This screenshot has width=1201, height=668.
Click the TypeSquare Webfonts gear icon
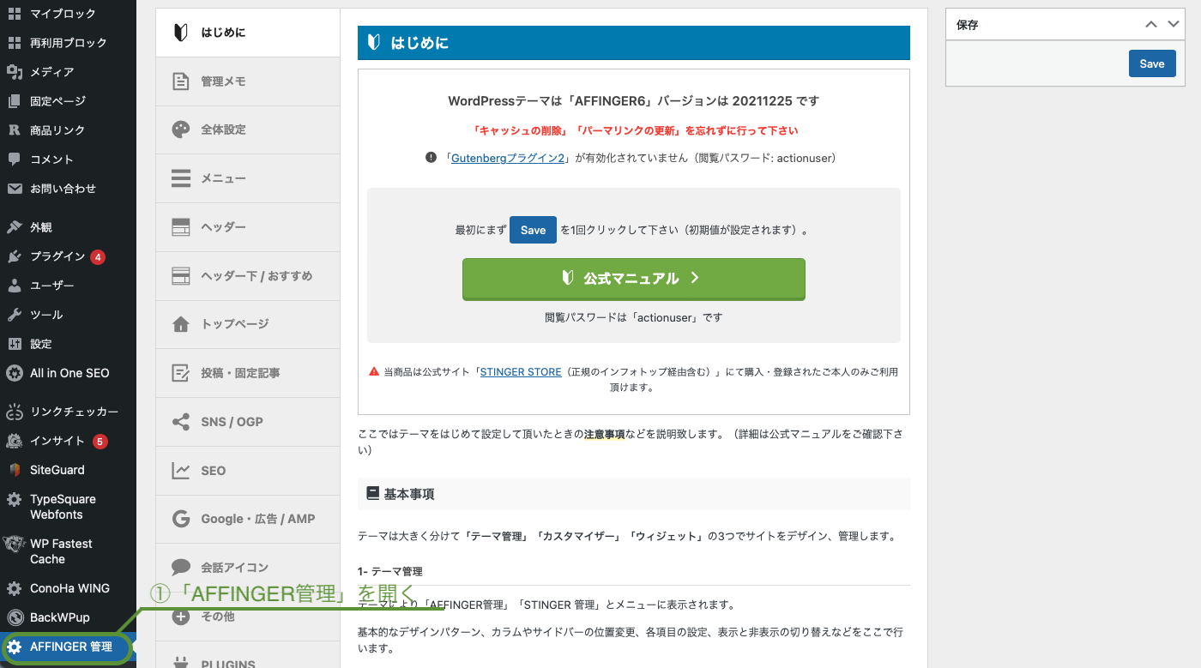pos(14,499)
